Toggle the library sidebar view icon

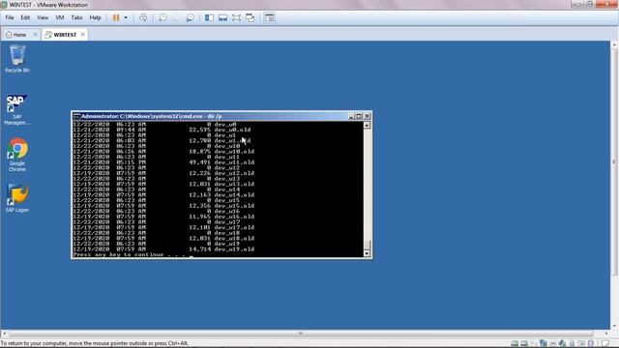pos(209,17)
